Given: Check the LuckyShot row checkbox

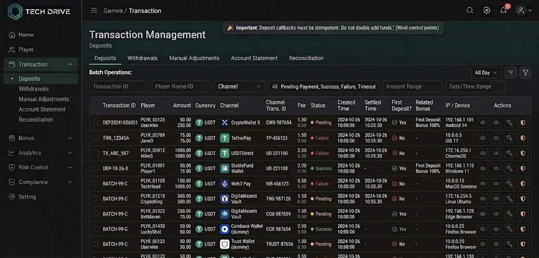Looking at the screenshot, I should click(96, 229).
